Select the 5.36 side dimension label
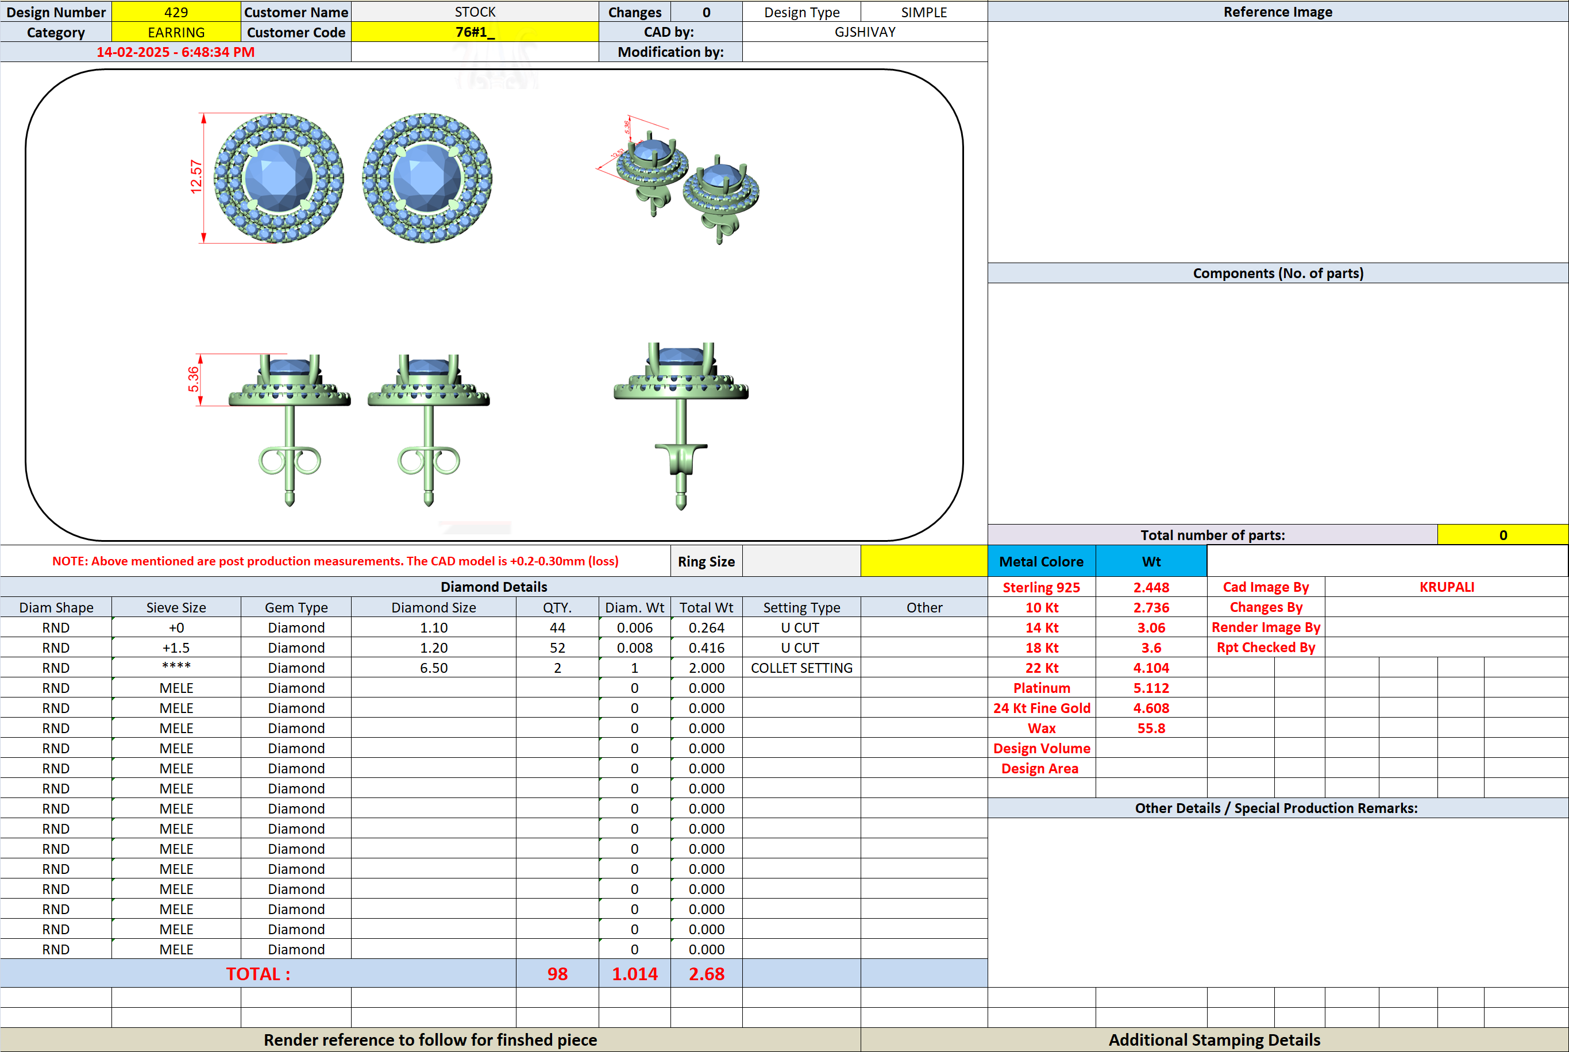The image size is (1569, 1052). 193,379
